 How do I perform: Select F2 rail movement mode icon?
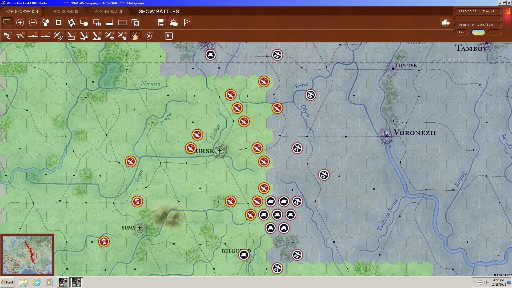[x=20, y=36]
